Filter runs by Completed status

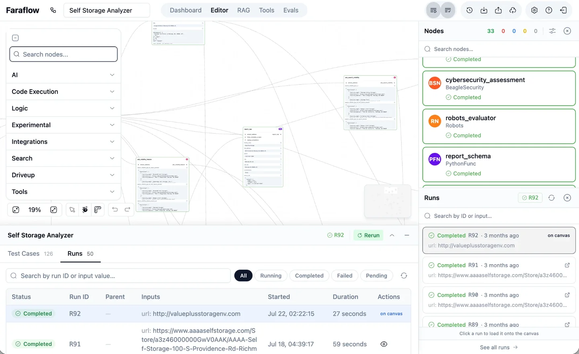(x=309, y=276)
